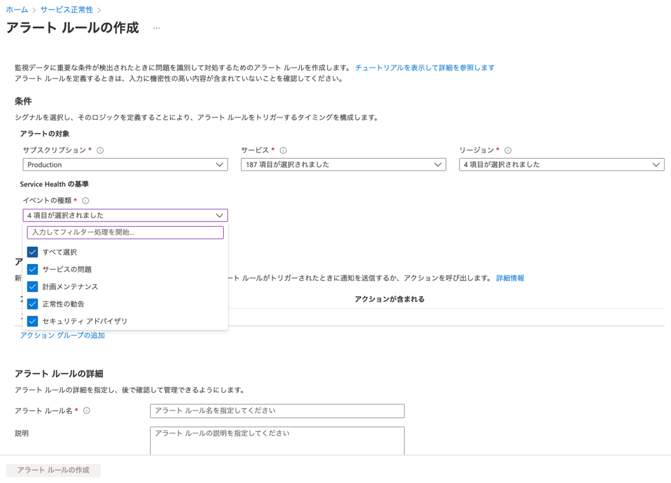Click the info icon next to サービス
Viewport: 671px width, 483px height.
(x=283, y=150)
